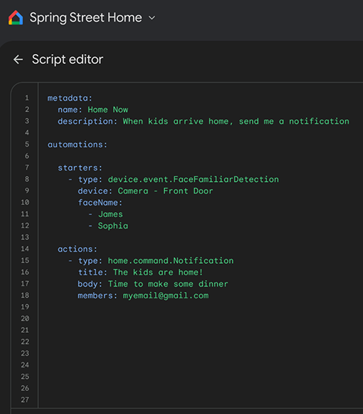Click the 'Home Now' name value
The image size is (363, 414).
pyautogui.click(x=108, y=110)
